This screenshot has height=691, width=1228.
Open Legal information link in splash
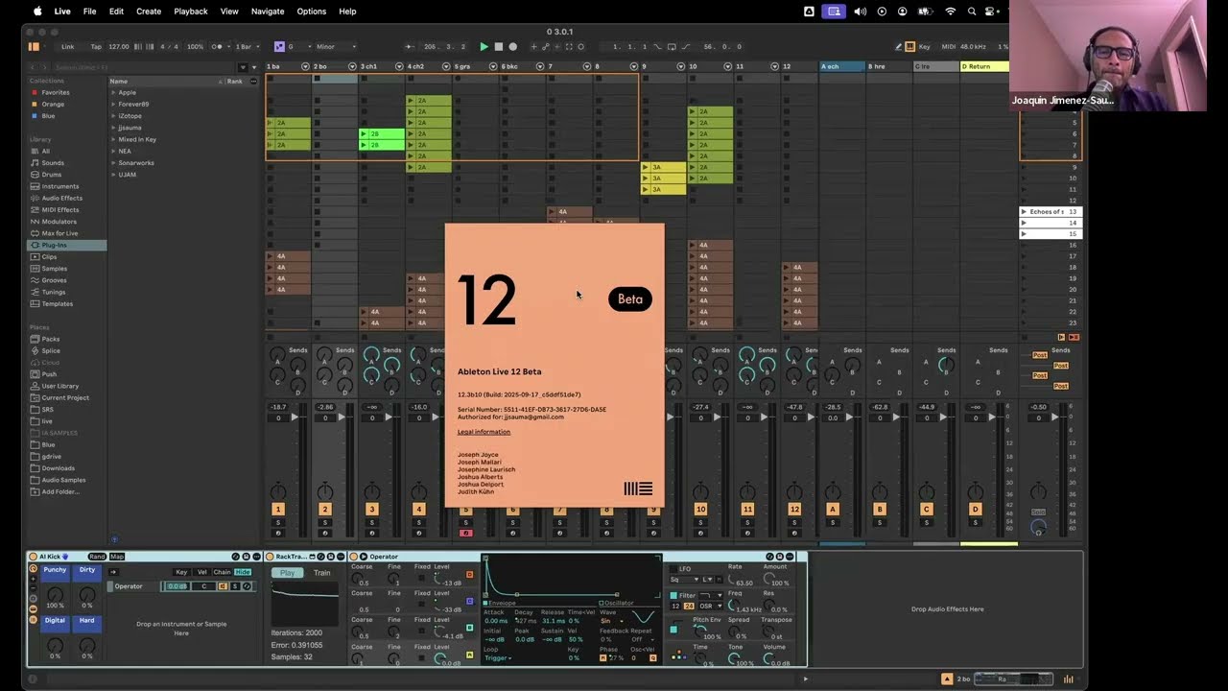tap(484, 432)
